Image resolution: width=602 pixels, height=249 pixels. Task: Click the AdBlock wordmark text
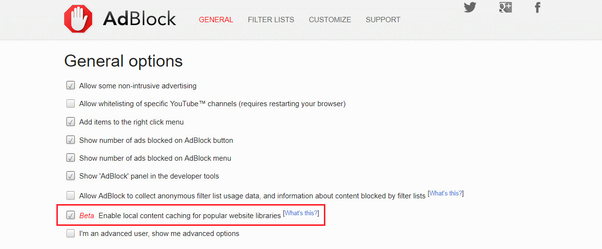click(x=139, y=19)
